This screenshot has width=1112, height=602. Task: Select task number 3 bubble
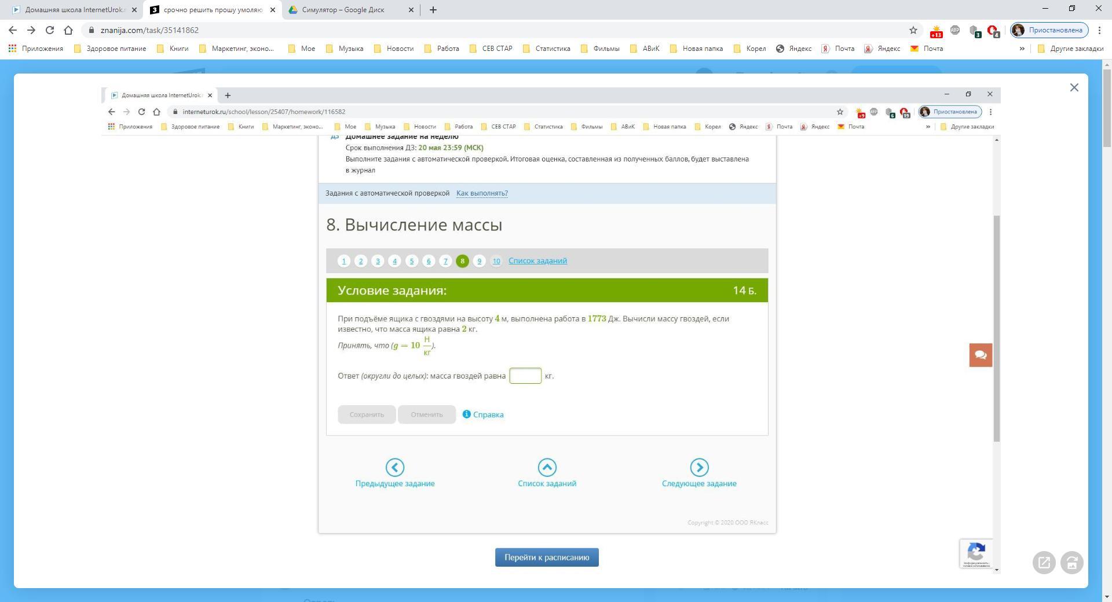[x=378, y=261]
